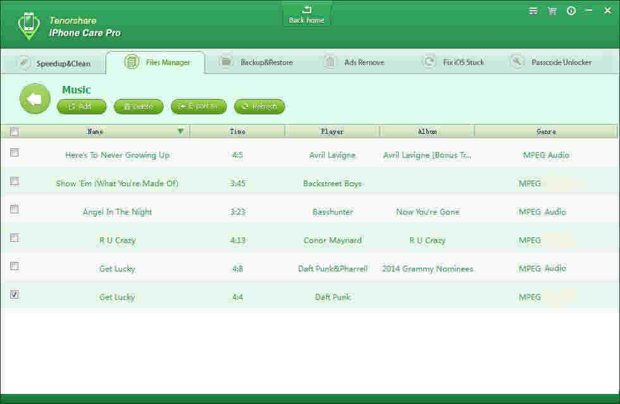The height and width of the screenshot is (404, 620).
Task: Click "R U Crazy" in Album column
Action: click(428, 241)
